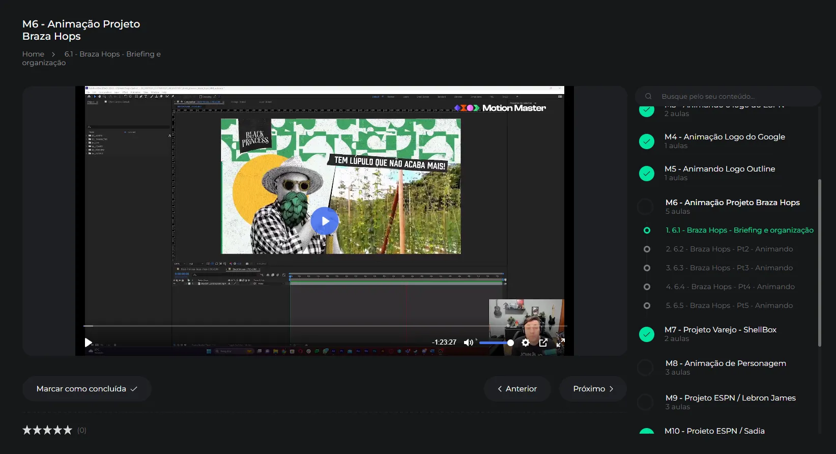Select the radio marker for lesson 6.3 Pt3 - Animando

(x=647, y=268)
